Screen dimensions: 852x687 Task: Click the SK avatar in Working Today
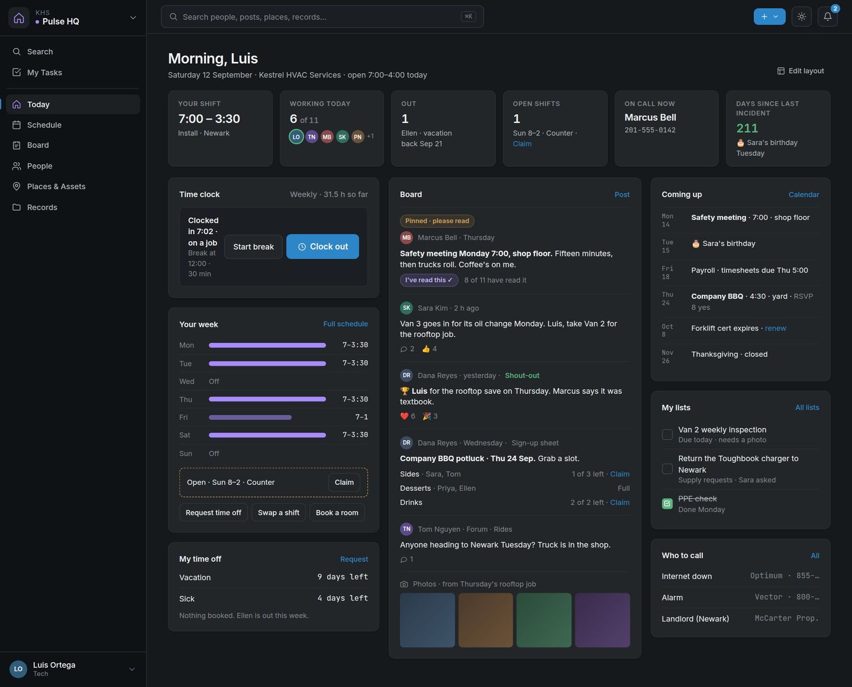343,137
